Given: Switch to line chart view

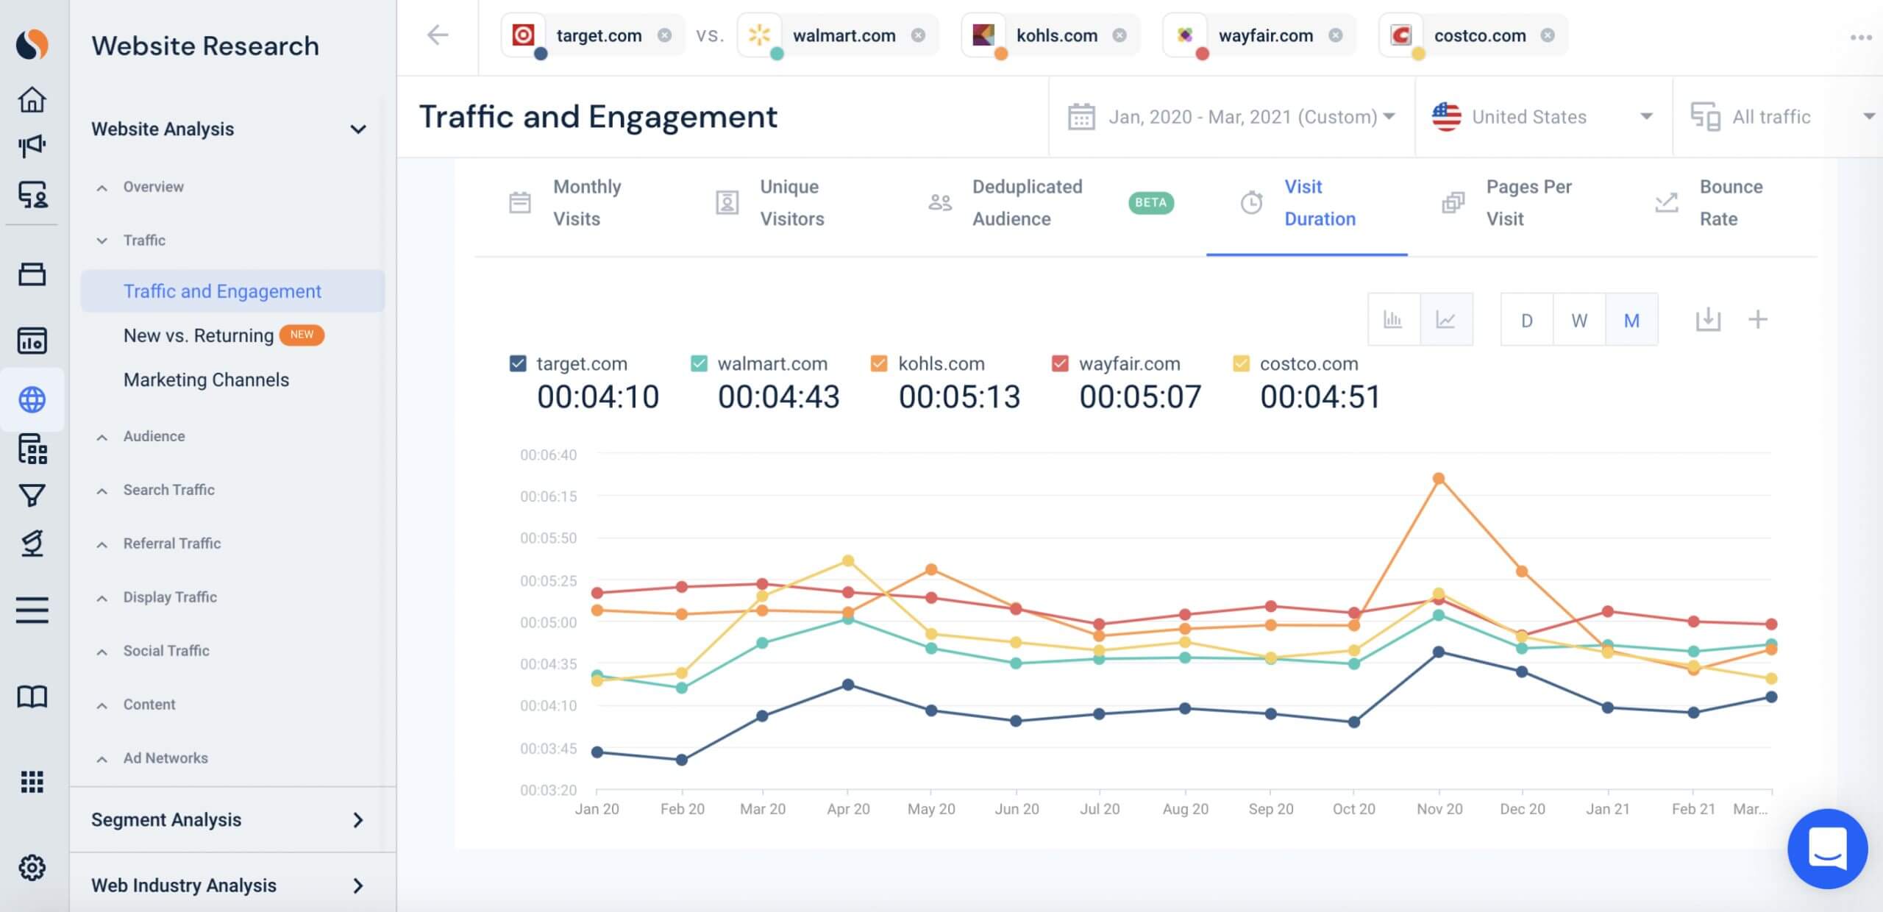Looking at the screenshot, I should (x=1446, y=319).
